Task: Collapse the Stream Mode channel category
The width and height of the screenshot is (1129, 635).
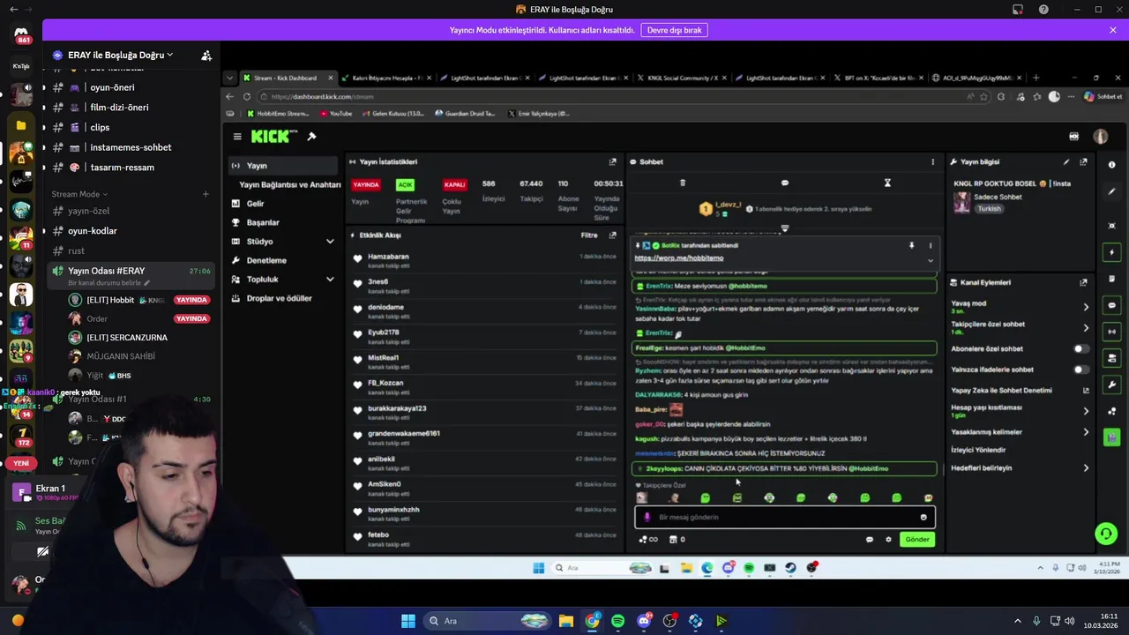Action: [79, 194]
